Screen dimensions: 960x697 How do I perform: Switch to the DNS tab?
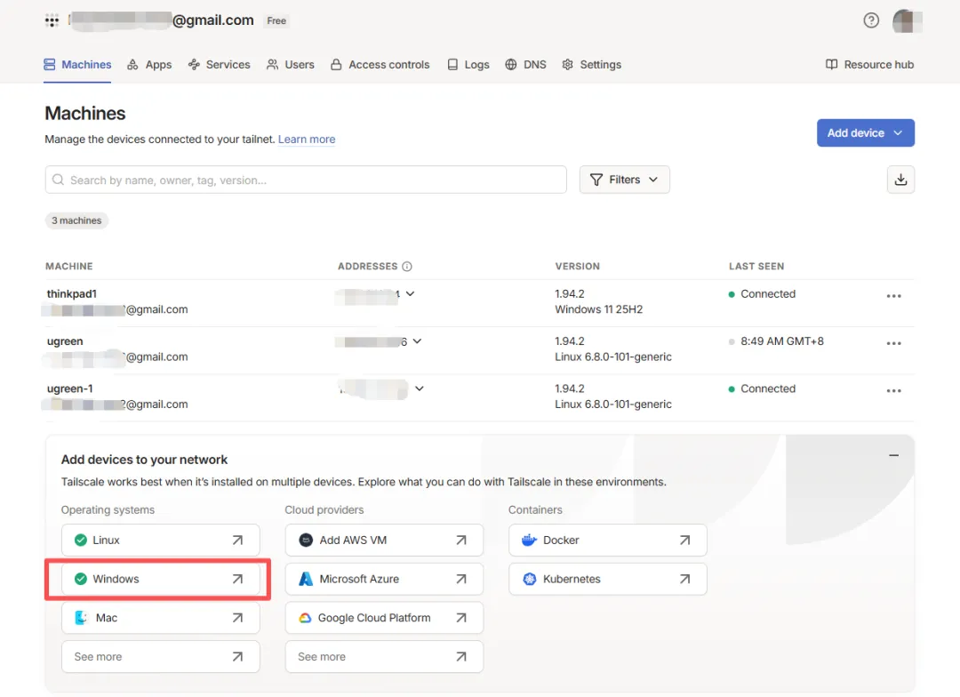[525, 64]
